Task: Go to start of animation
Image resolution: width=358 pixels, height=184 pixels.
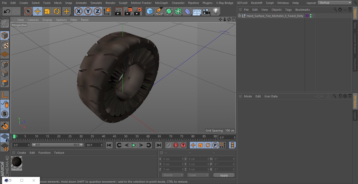Action: click(109, 145)
